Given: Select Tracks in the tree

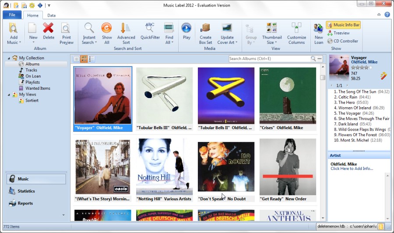Looking at the screenshot, I should click(31, 70).
